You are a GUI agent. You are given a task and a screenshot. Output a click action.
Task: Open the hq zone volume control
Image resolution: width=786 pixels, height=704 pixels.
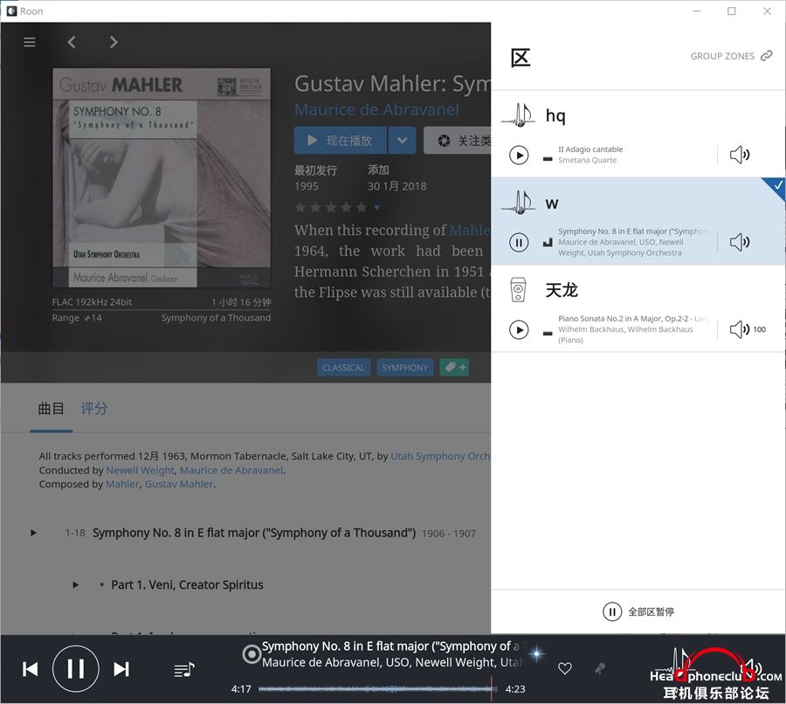pos(740,155)
